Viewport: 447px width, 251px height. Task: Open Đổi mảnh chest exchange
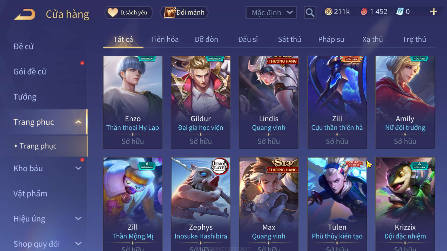(x=184, y=12)
